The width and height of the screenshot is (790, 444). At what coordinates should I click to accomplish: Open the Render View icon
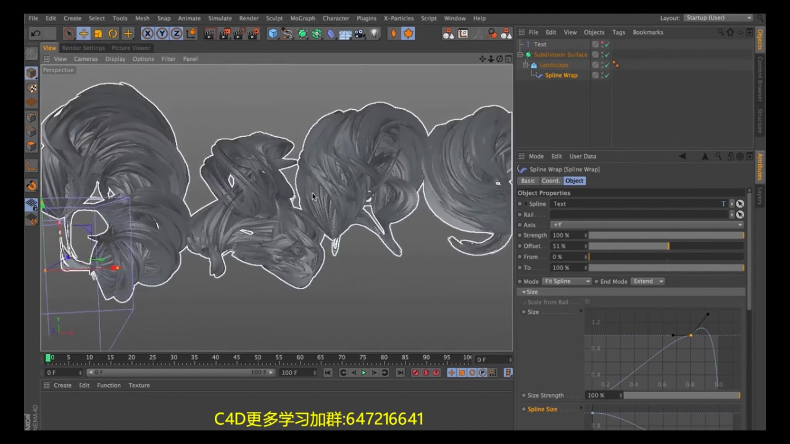(209, 34)
